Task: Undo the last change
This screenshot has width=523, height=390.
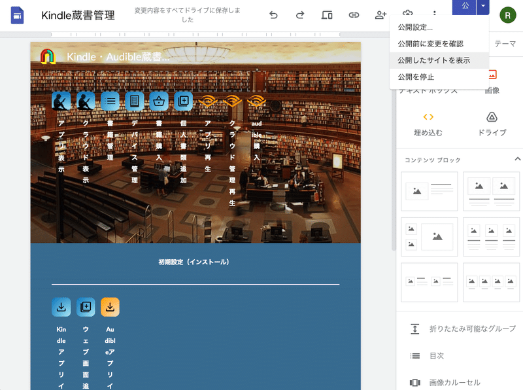Action: click(x=273, y=15)
